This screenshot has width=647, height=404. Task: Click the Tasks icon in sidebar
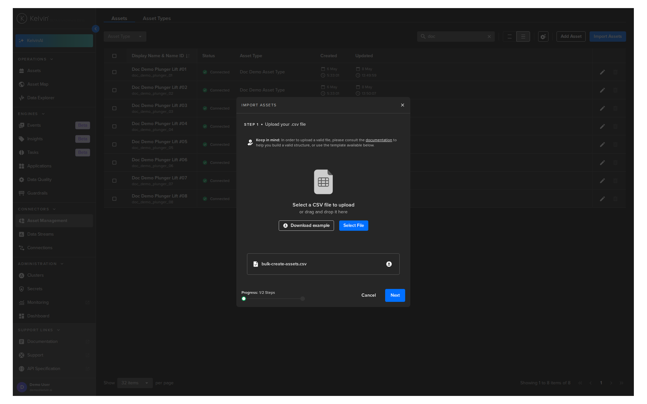point(22,153)
